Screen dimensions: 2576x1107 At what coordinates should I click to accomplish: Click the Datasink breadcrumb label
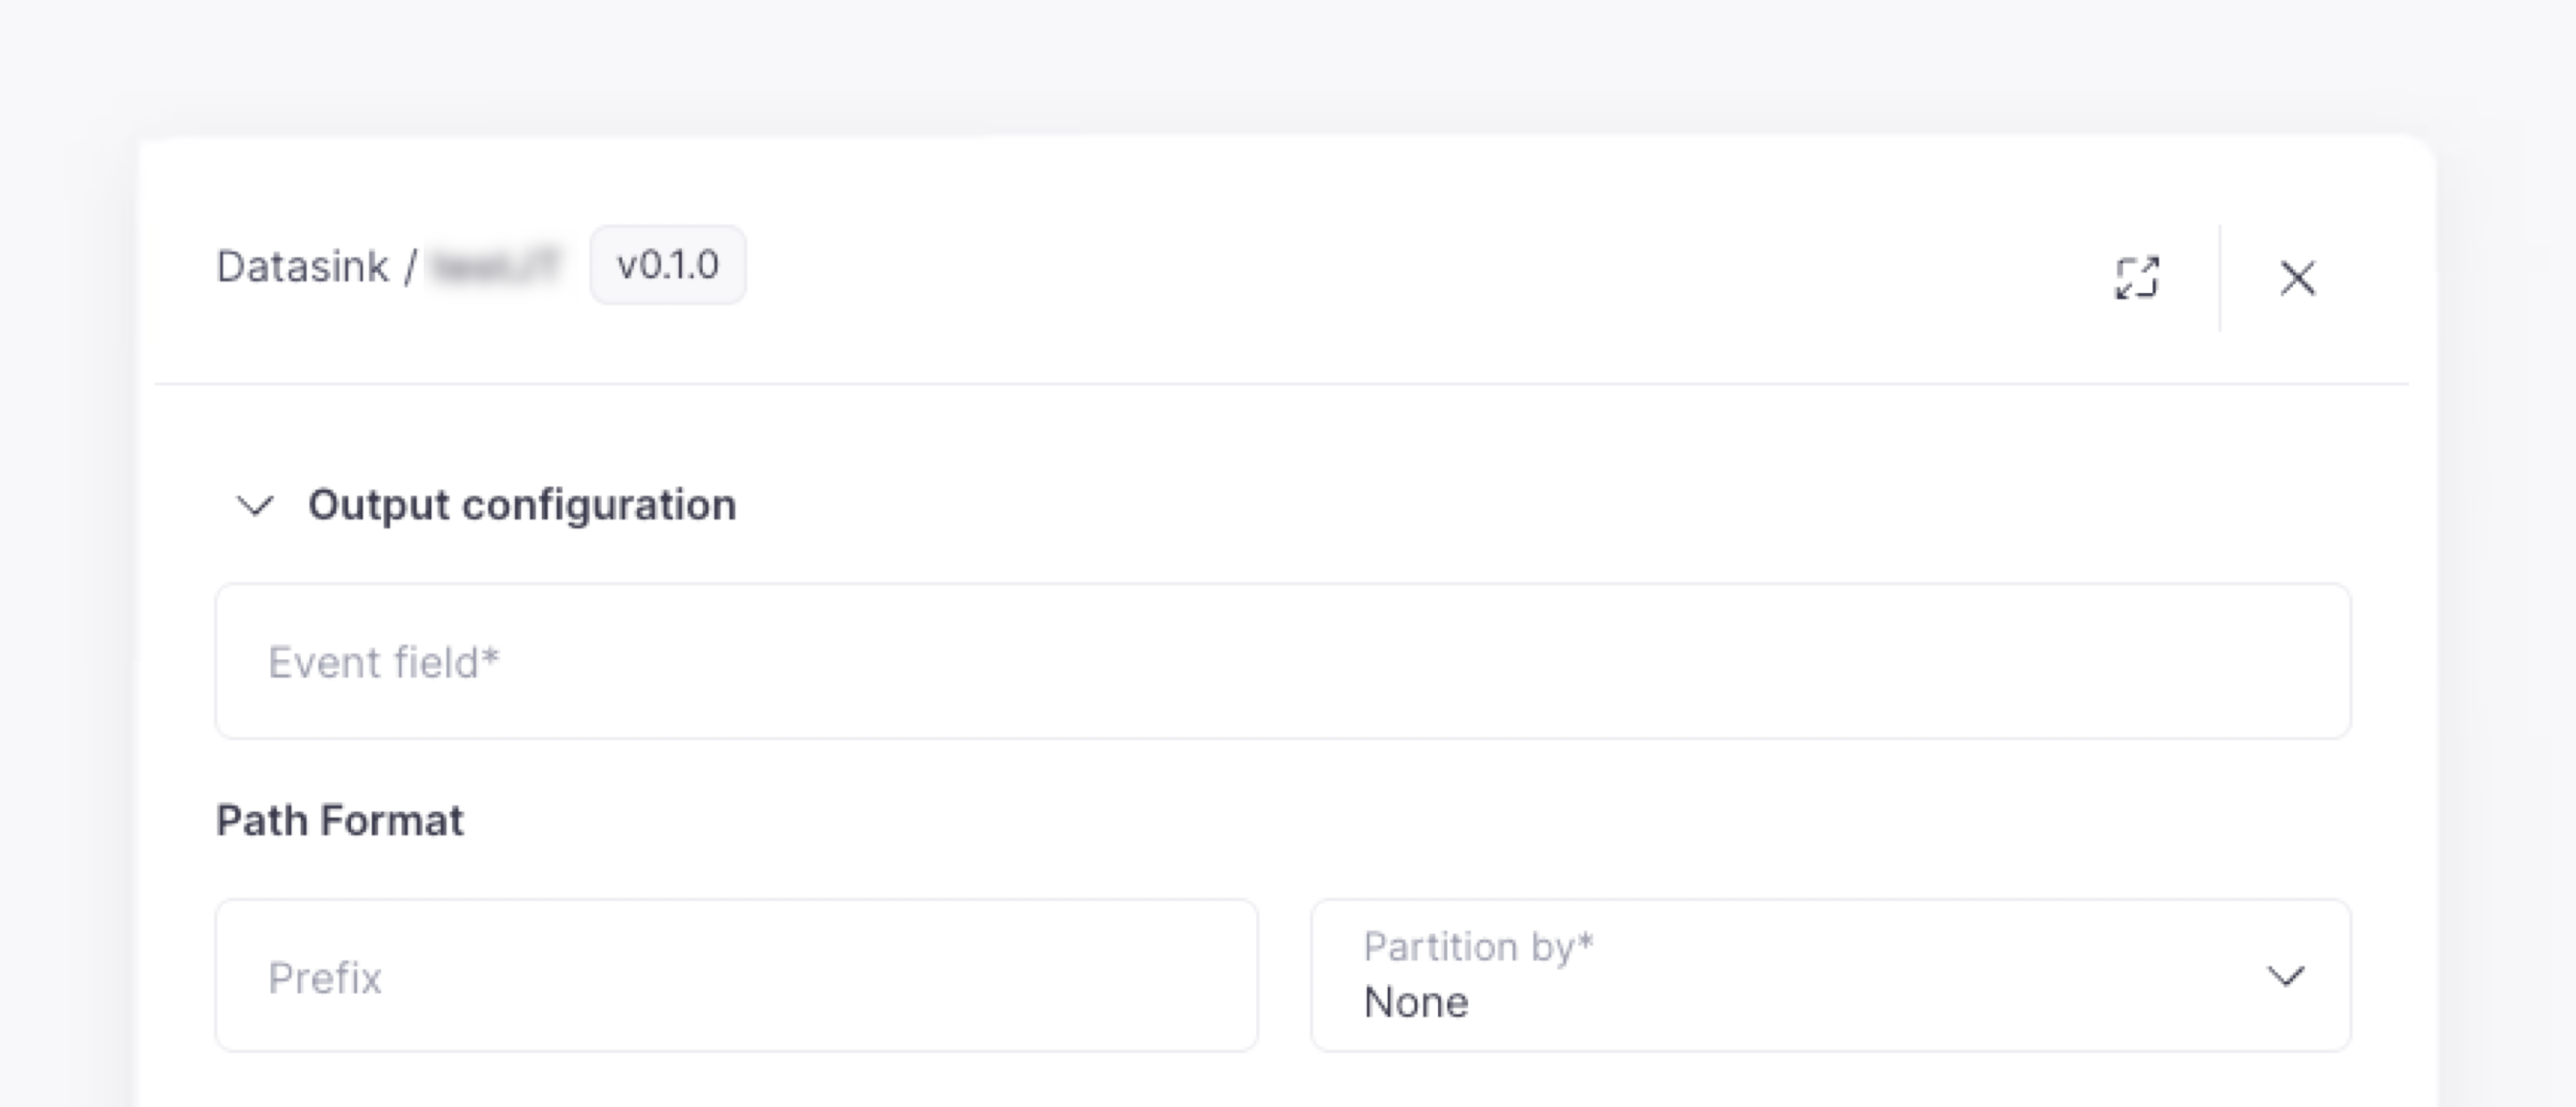(302, 267)
